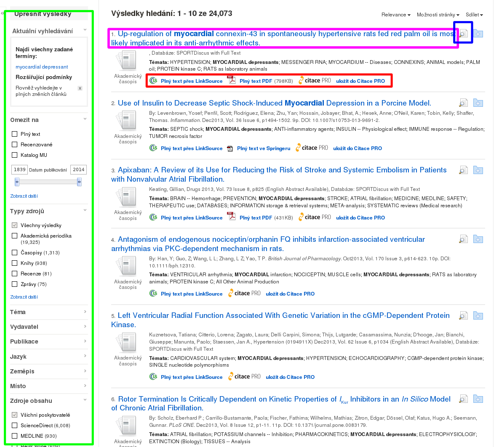The image size is (499, 447).
Task: Open 'Plný text ve Springeru' link
Action: click(264, 148)
